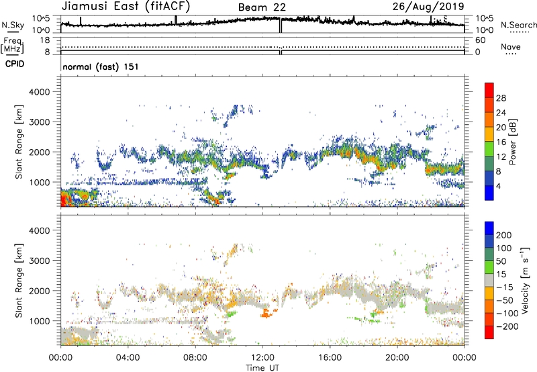Click the 'Jiamusi East (fitACF)' title text
537x372 pixels.
click(126, 6)
